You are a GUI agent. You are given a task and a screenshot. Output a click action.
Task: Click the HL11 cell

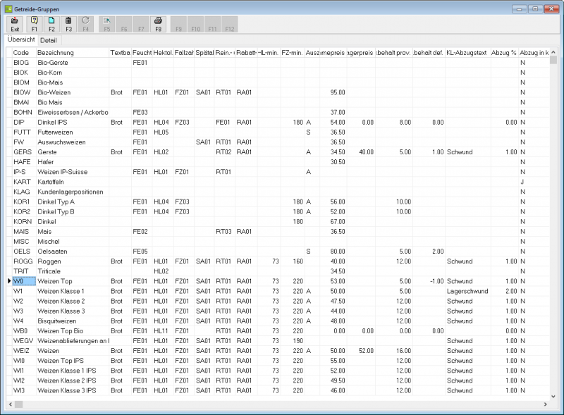tap(163, 331)
